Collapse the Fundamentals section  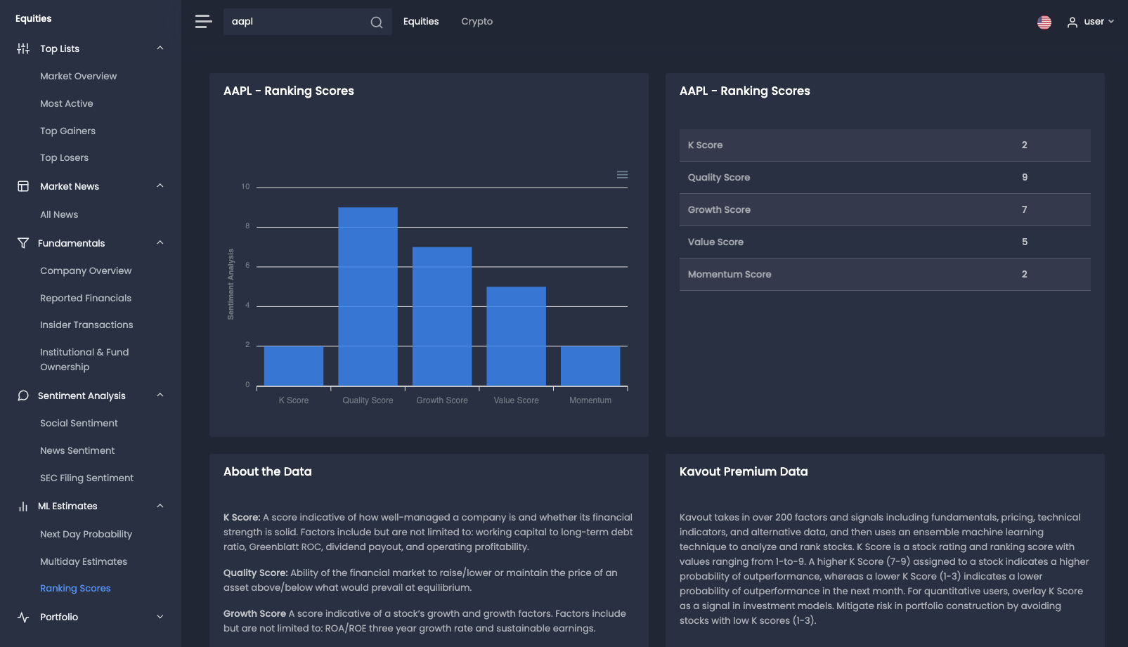tap(160, 243)
